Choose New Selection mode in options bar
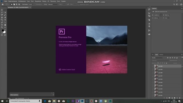The image size is (183, 103). click(x=11, y=5)
